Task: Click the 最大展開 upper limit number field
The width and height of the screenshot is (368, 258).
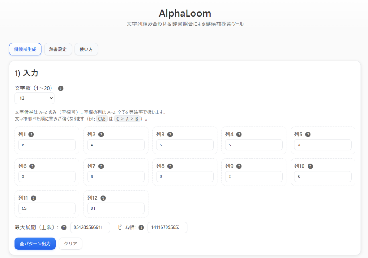Action: click(90, 227)
